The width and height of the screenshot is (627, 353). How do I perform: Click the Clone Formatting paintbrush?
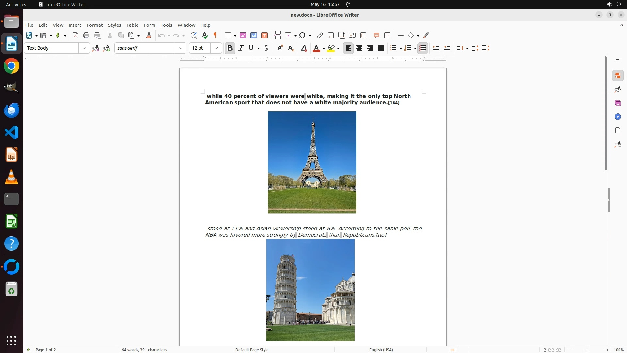click(149, 36)
